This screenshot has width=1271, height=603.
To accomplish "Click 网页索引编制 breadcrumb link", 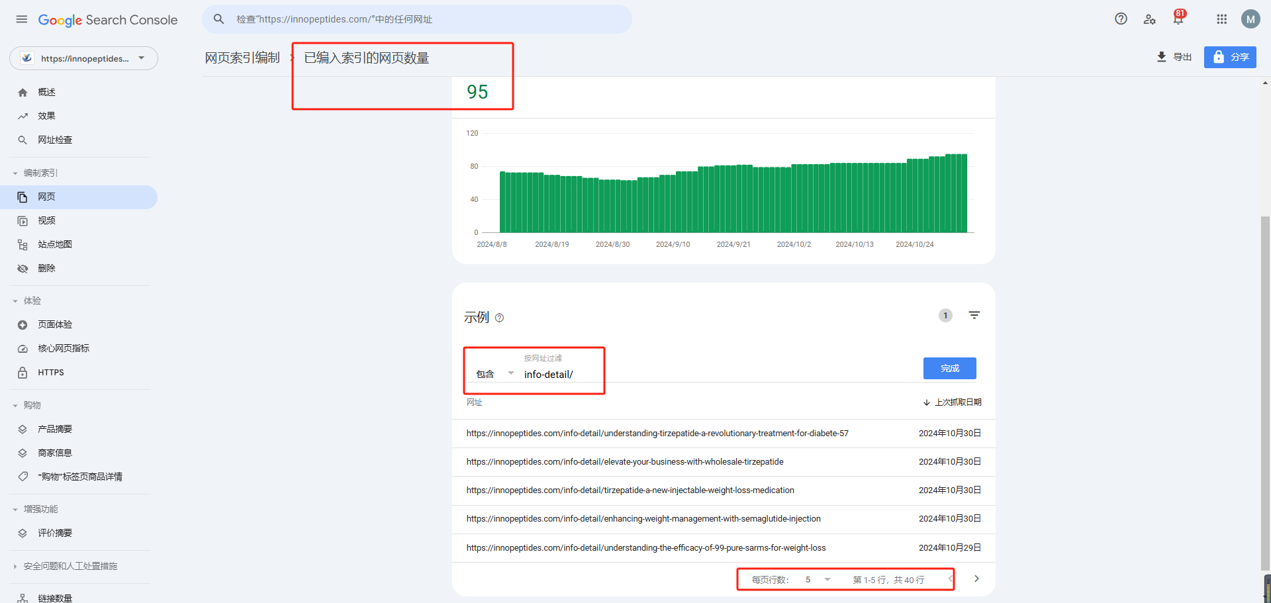I will click(242, 58).
